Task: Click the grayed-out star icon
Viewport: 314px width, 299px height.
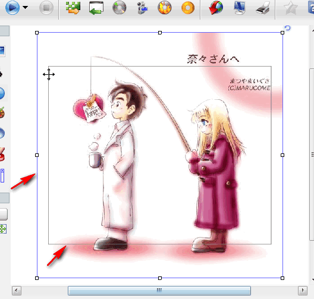Action: click(291, 8)
